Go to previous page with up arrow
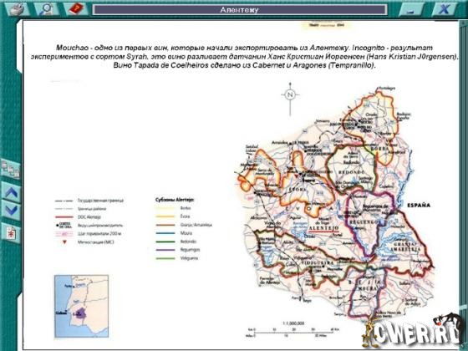This screenshot has height=351, width=468. 11,192
